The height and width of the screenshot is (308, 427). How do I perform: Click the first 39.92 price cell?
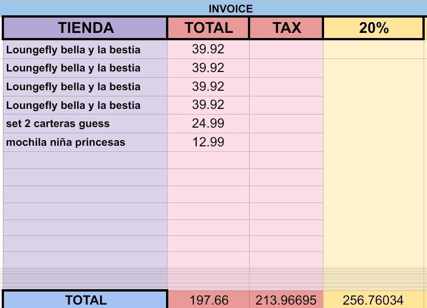pyautogui.click(x=208, y=49)
